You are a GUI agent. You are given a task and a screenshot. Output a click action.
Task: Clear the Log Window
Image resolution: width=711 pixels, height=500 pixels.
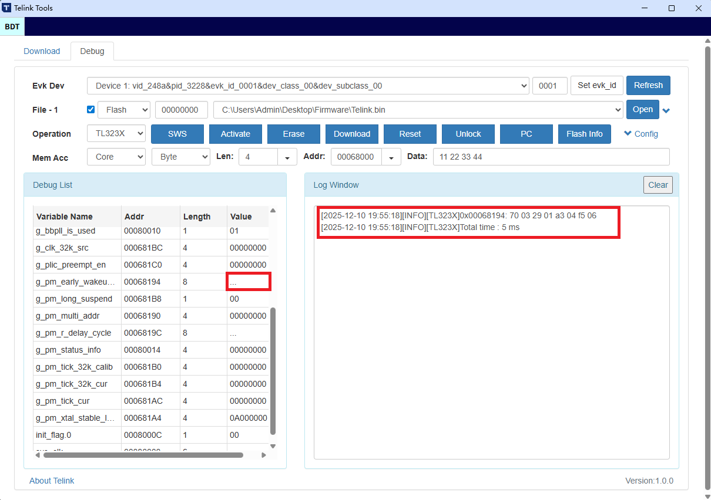click(x=658, y=184)
